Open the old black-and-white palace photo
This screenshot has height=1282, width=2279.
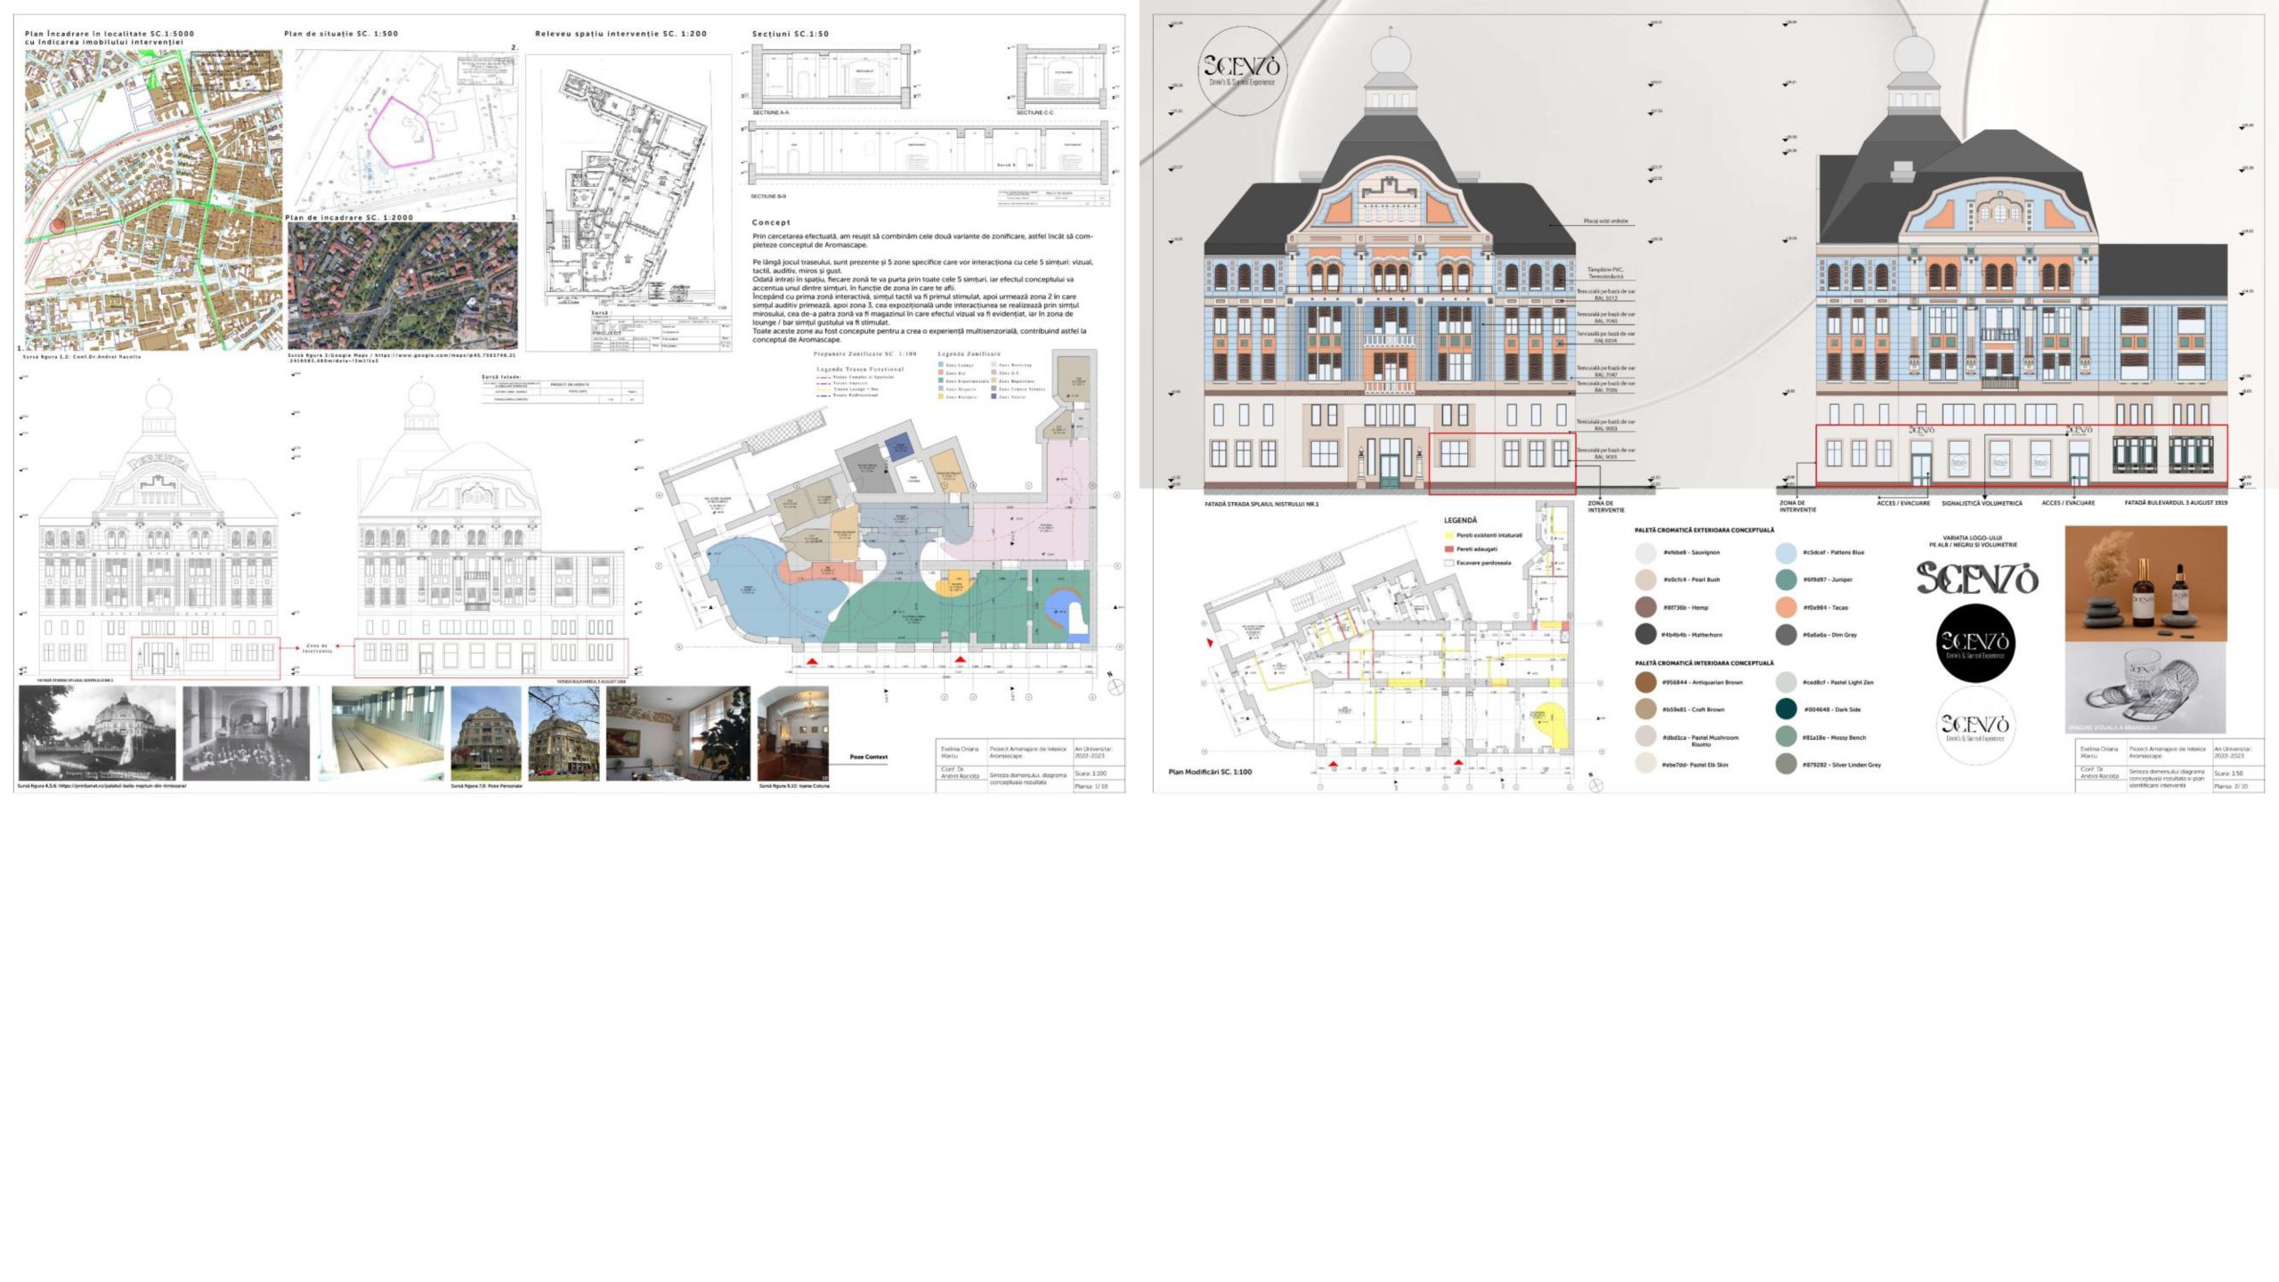tap(97, 734)
